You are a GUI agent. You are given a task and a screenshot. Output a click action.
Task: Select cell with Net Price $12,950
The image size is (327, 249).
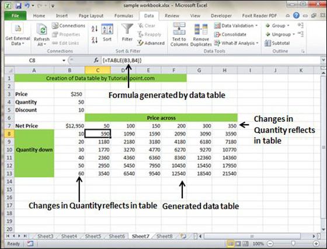click(x=69, y=126)
